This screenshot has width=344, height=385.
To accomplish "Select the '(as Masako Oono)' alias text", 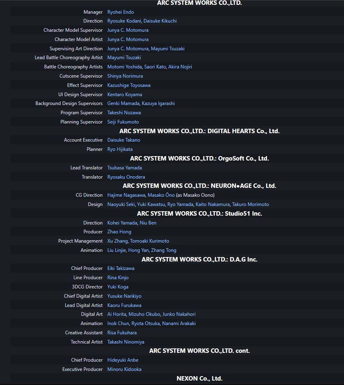I will [x=195, y=195].
